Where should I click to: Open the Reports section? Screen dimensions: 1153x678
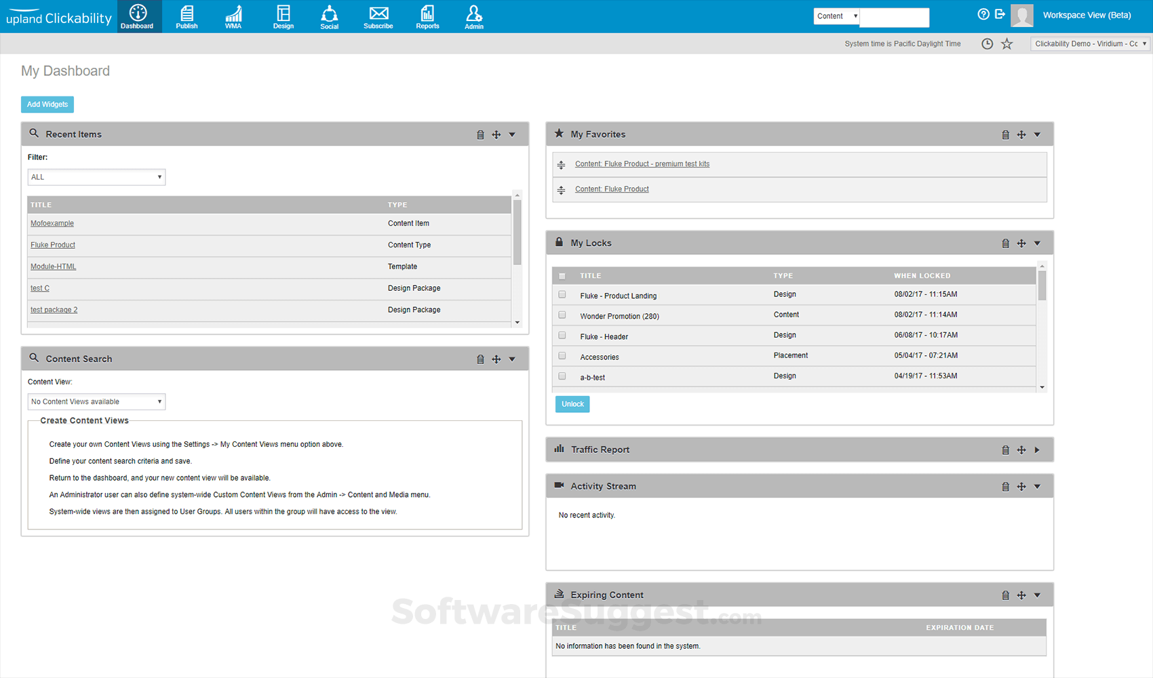(427, 16)
